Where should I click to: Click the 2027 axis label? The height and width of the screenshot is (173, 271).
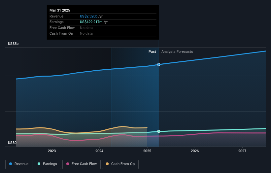(242, 151)
